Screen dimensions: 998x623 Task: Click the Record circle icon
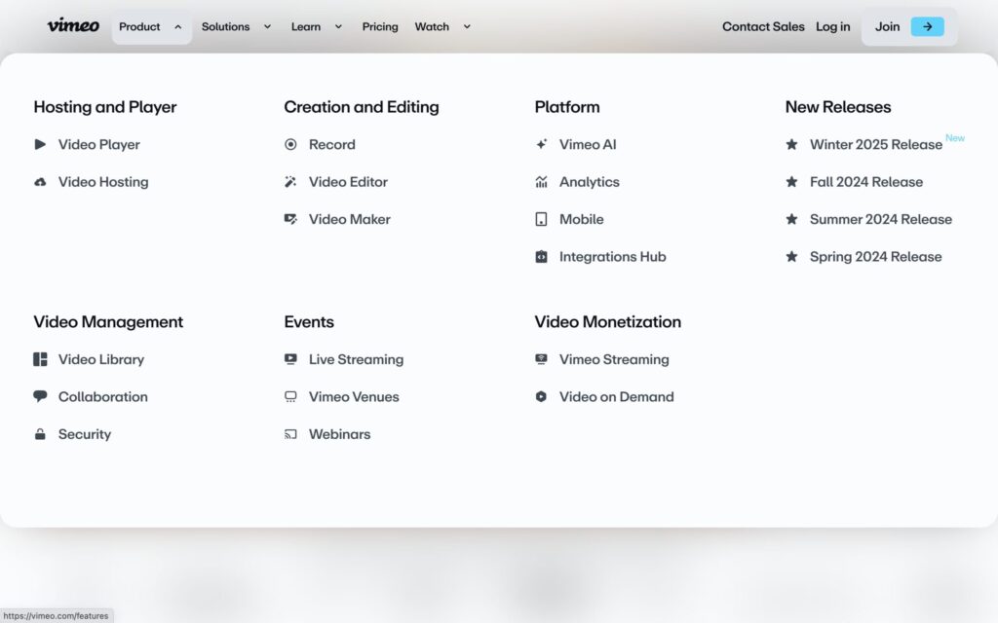tap(290, 144)
